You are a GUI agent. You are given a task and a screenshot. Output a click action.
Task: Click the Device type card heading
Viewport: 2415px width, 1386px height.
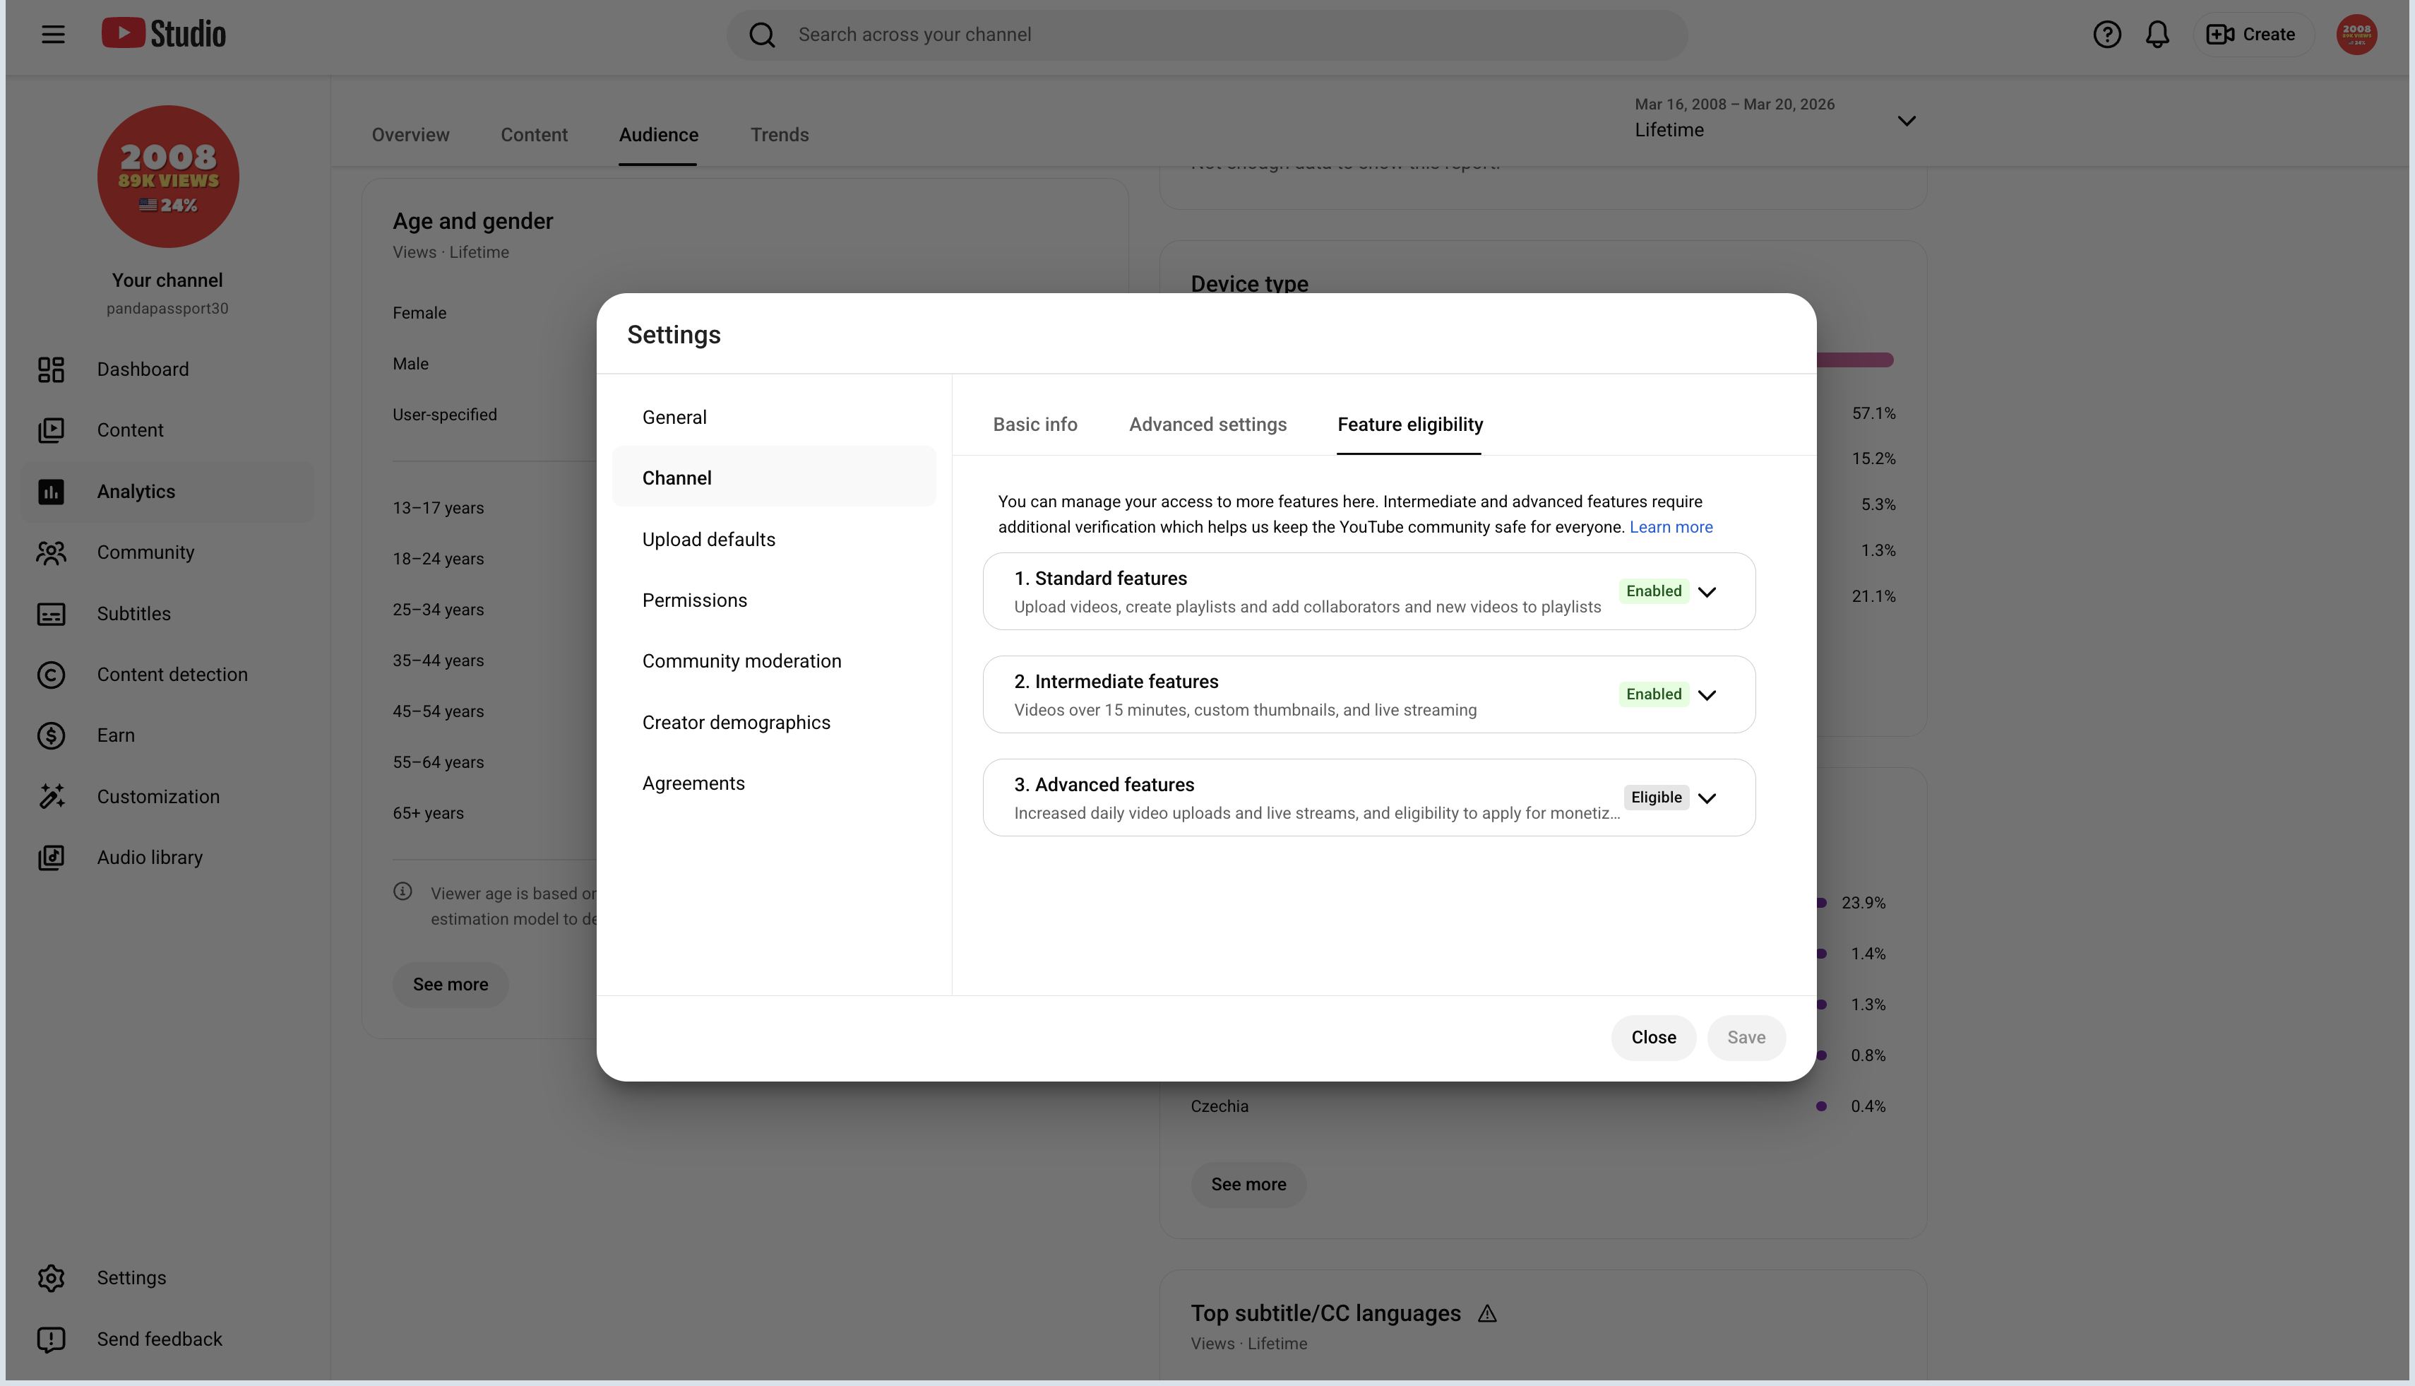(x=1249, y=284)
